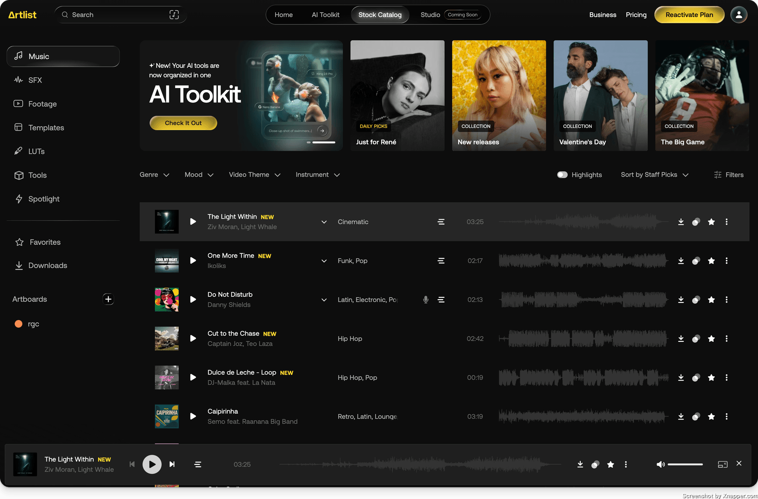Screen dimensions: 758x499
Task: Toggle the Highlights switch
Action: (x=562, y=175)
